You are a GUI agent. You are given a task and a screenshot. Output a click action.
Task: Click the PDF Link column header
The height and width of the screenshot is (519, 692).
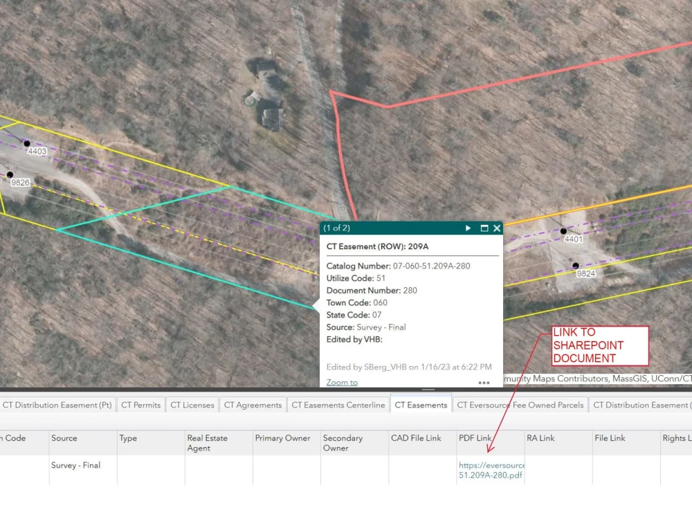pos(475,438)
